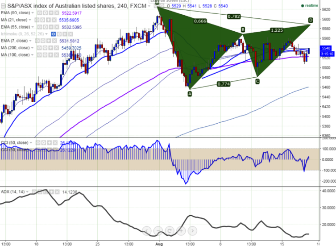Open dropdown arrow beside Ichimoku (9, 26, 52, 26)
Image resolution: width=336 pixels, height=246 pixels.
tap(46, 34)
